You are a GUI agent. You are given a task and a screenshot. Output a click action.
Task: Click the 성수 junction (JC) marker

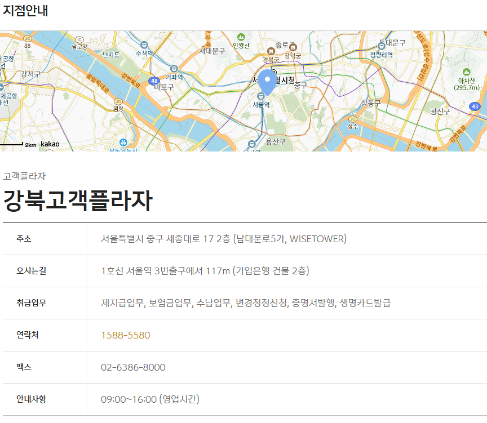click(352, 119)
